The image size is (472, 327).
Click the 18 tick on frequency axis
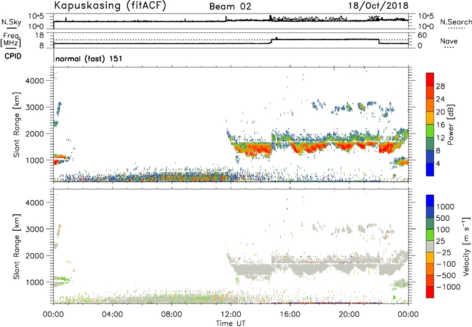pyautogui.click(x=40, y=35)
